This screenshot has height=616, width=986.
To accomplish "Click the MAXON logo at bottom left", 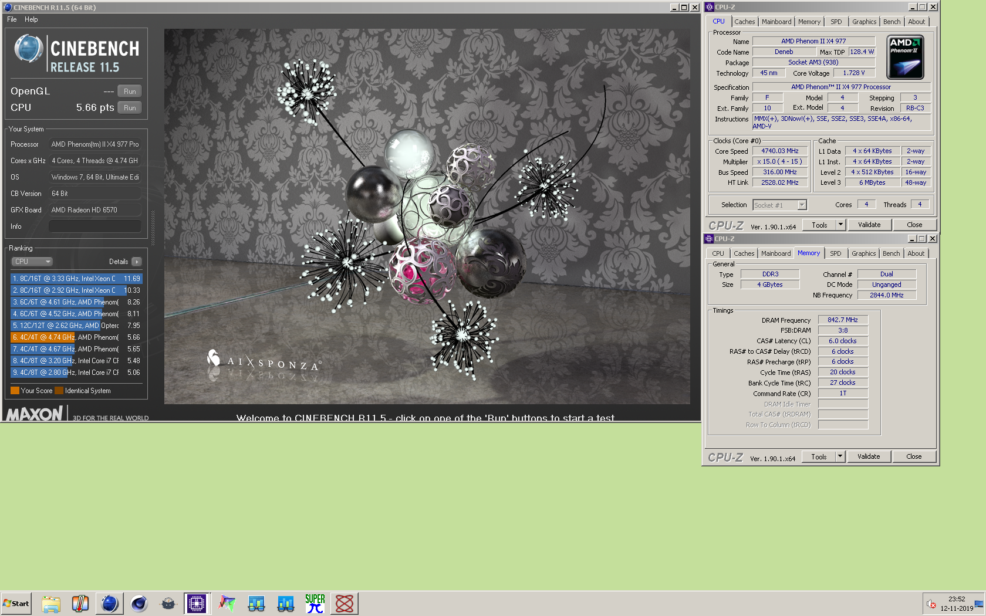I will (34, 414).
